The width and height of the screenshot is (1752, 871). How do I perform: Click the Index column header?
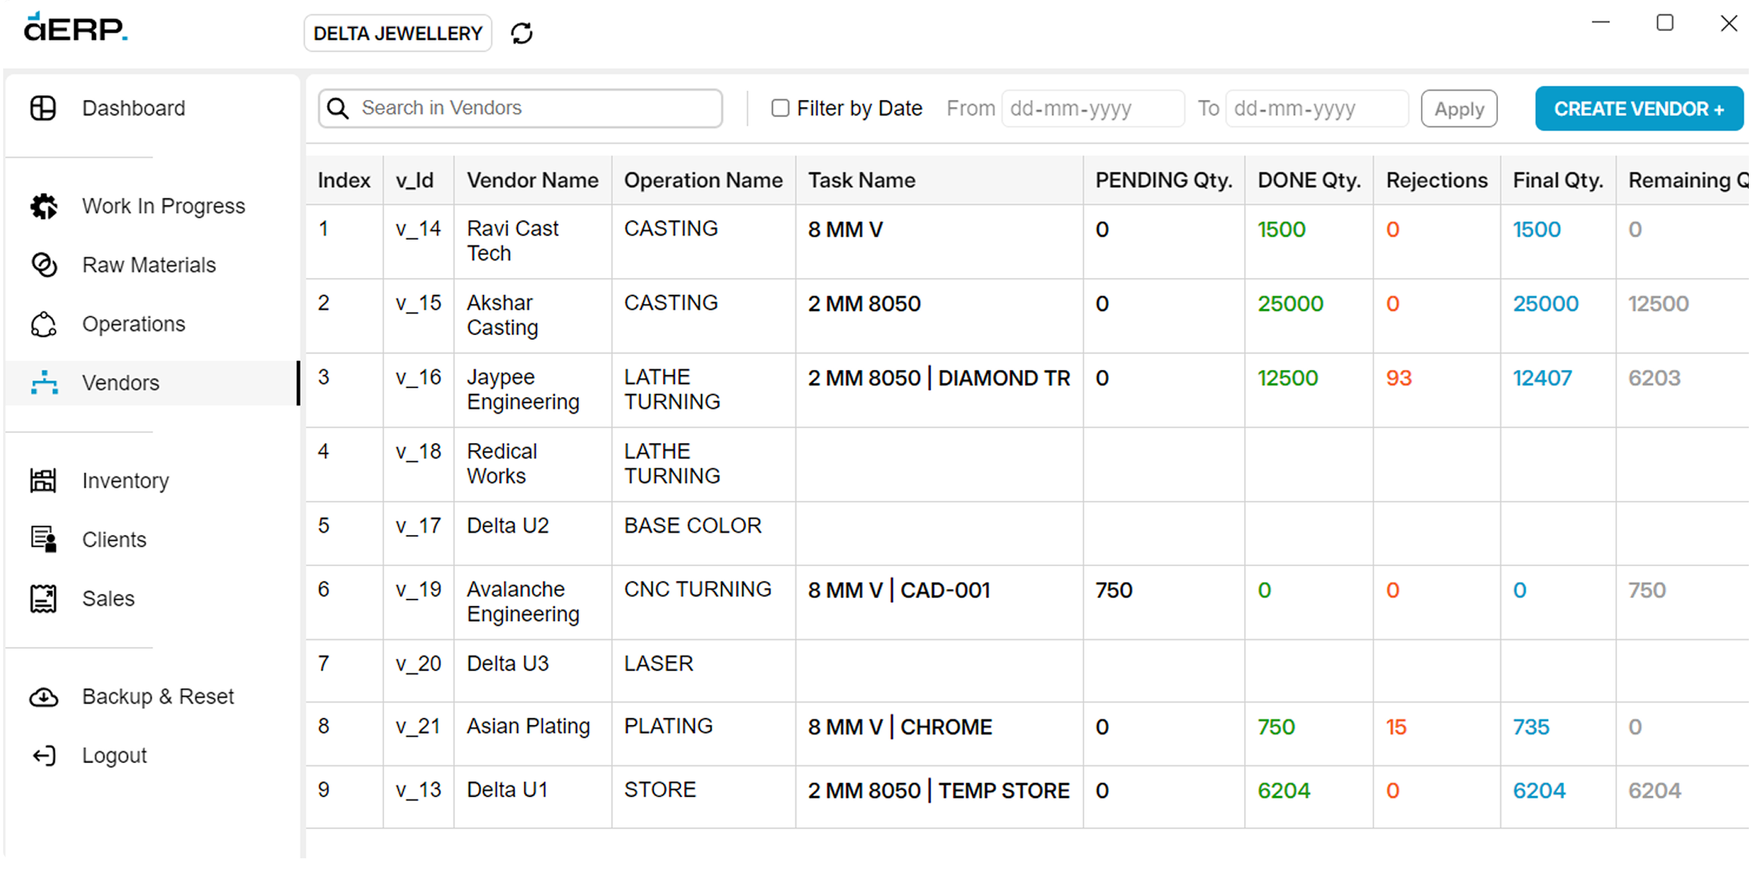(345, 180)
